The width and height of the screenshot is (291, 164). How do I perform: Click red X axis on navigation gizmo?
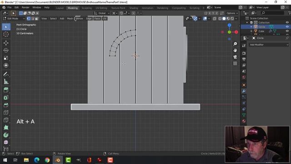click(x=236, y=32)
